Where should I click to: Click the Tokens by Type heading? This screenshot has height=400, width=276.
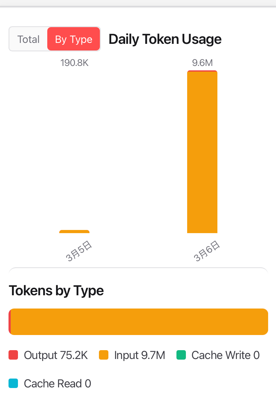click(x=56, y=290)
